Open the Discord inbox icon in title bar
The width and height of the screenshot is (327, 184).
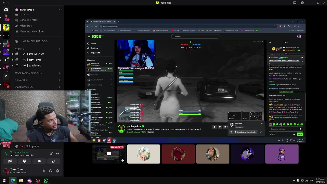pyautogui.click(x=295, y=3)
